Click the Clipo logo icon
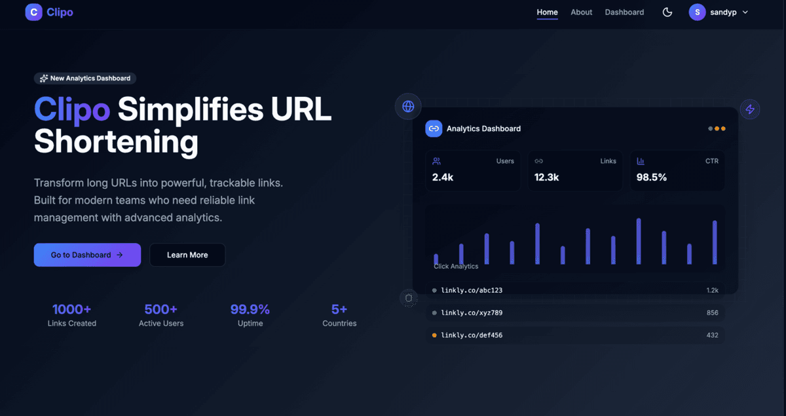The width and height of the screenshot is (786, 416). (x=33, y=12)
